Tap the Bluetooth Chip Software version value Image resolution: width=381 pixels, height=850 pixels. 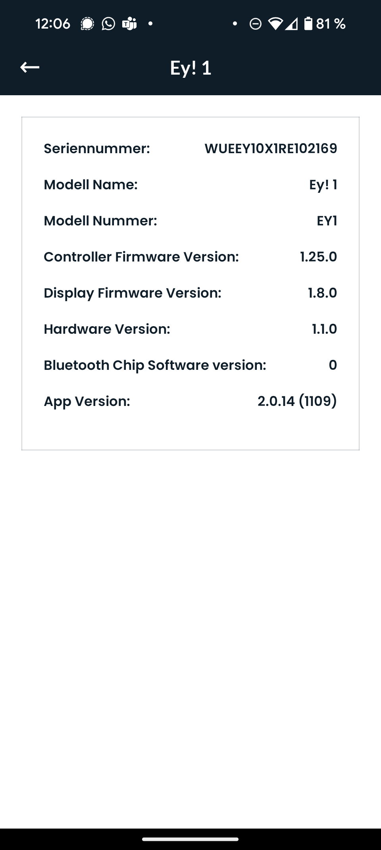coord(333,365)
